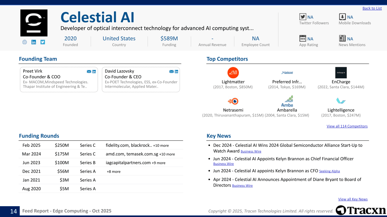
Task: Select the Feb 2025 funding round date
Action: tap(31, 145)
